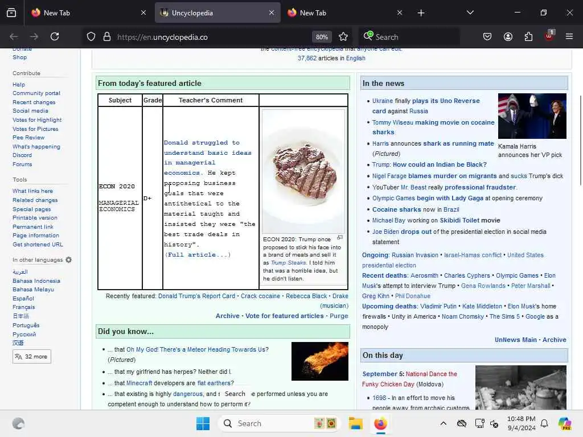Viewport: 583px width, 437px height.
Task: Bookmark this page with the star
Action: coord(343,37)
